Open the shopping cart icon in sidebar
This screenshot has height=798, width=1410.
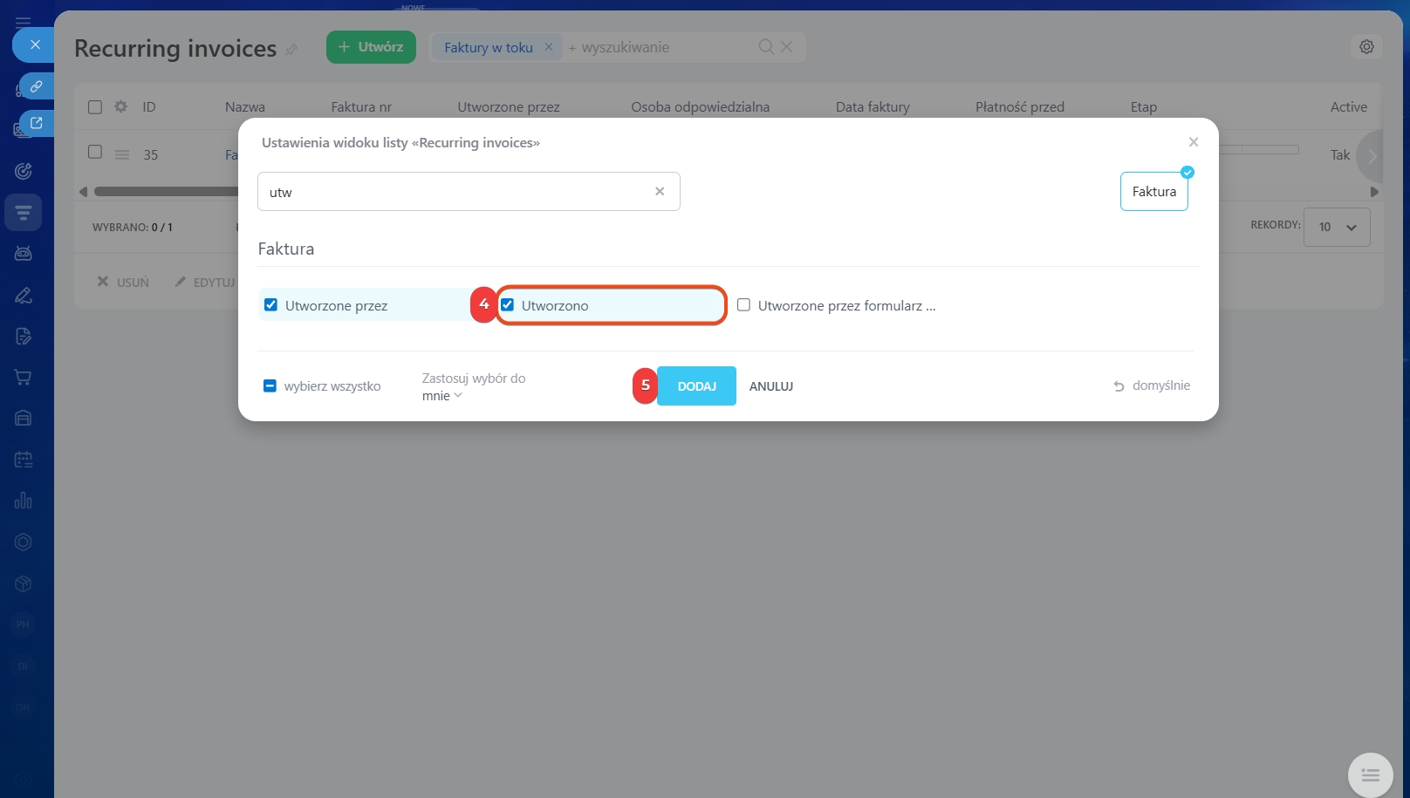click(24, 377)
